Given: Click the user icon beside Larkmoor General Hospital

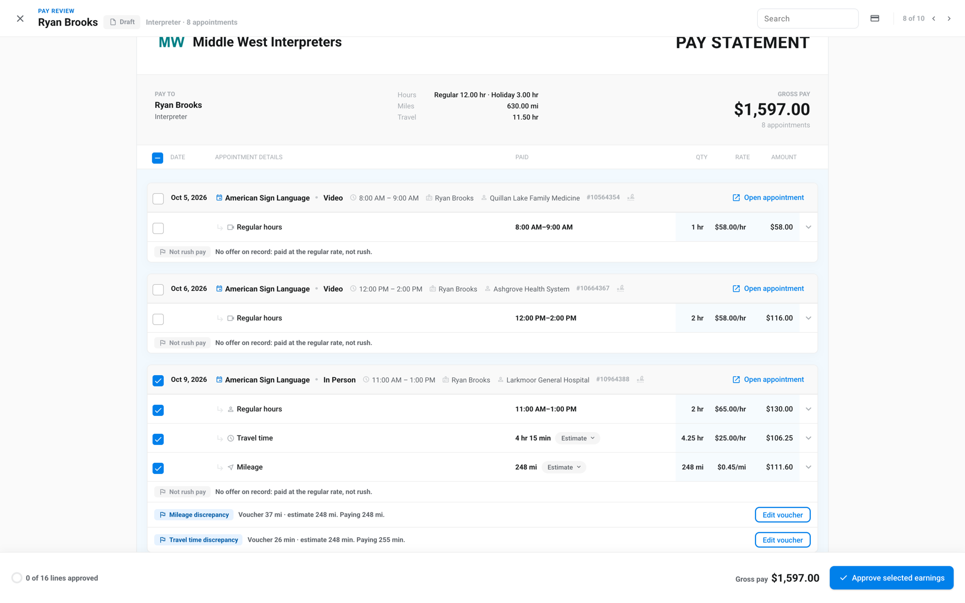Looking at the screenshot, I should (500, 380).
